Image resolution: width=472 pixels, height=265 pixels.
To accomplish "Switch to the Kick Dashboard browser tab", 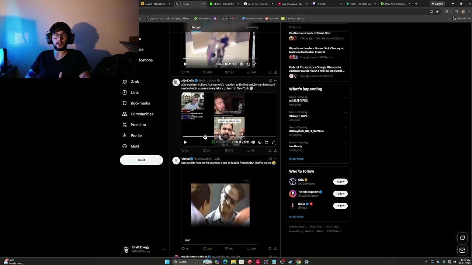I will [224, 4].
